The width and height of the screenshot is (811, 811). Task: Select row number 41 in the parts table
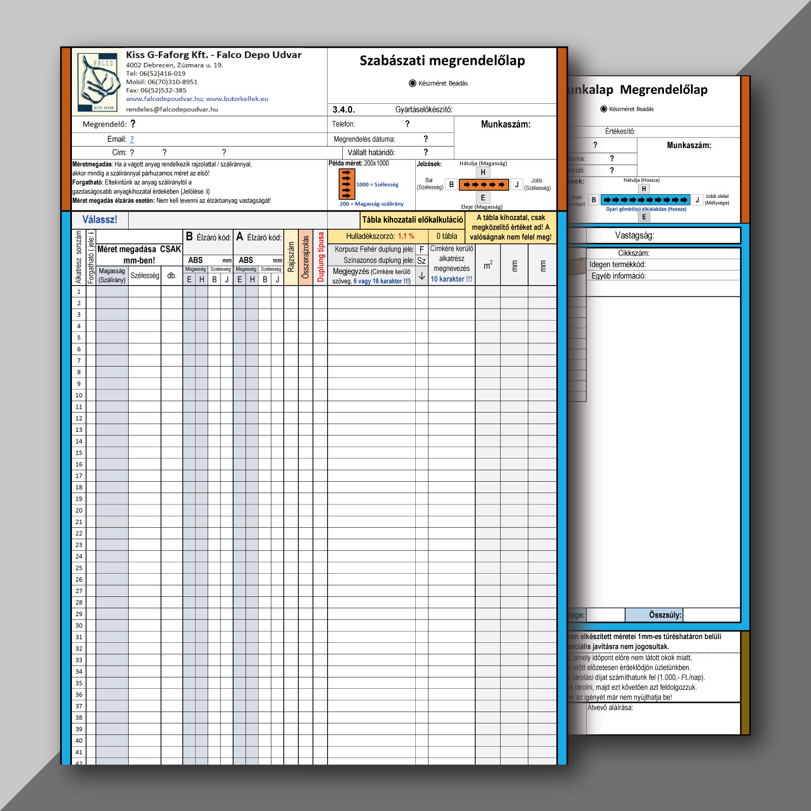[79, 752]
